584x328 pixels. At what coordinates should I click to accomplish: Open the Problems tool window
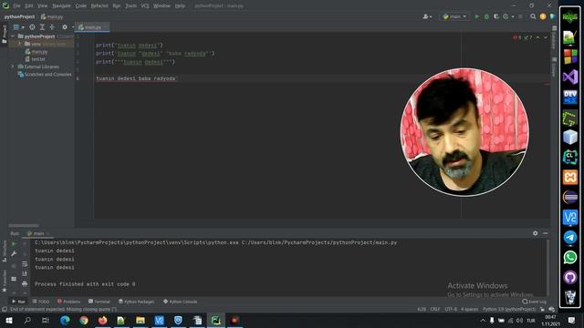pyautogui.click(x=69, y=302)
